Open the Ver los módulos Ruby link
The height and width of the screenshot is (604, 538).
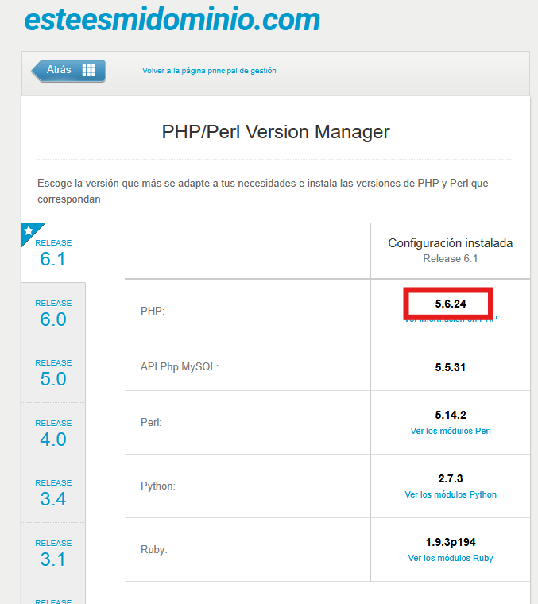451,558
